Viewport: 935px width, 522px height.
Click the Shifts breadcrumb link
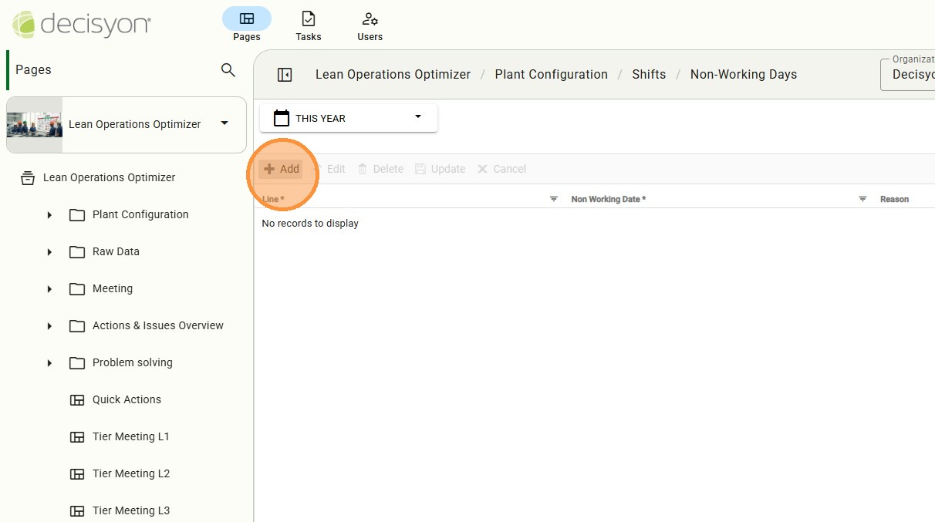(648, 75)
